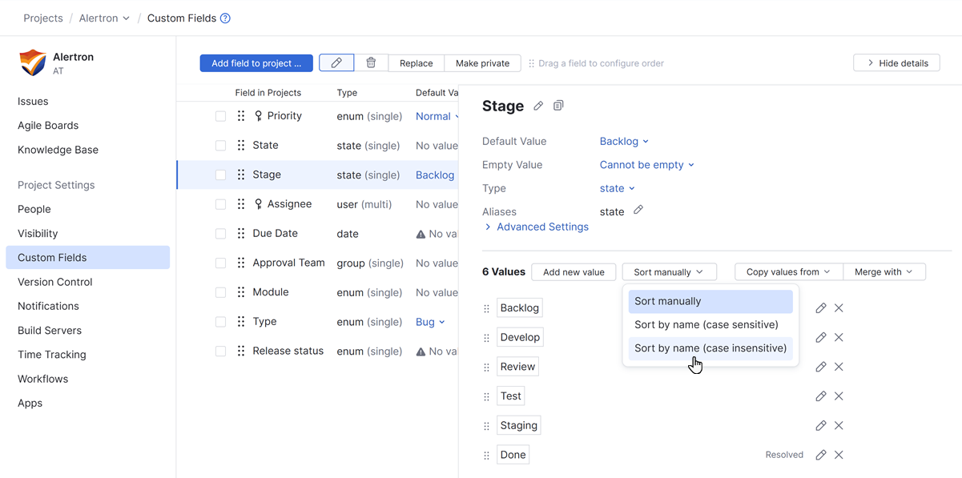Edit aliases using the pencil beside state
The height and width of the screenshot is (478, 962).
tap(638, 211)
